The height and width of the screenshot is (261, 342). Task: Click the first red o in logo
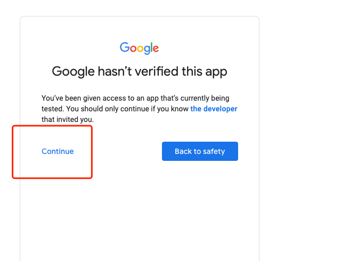click(133, 48)
